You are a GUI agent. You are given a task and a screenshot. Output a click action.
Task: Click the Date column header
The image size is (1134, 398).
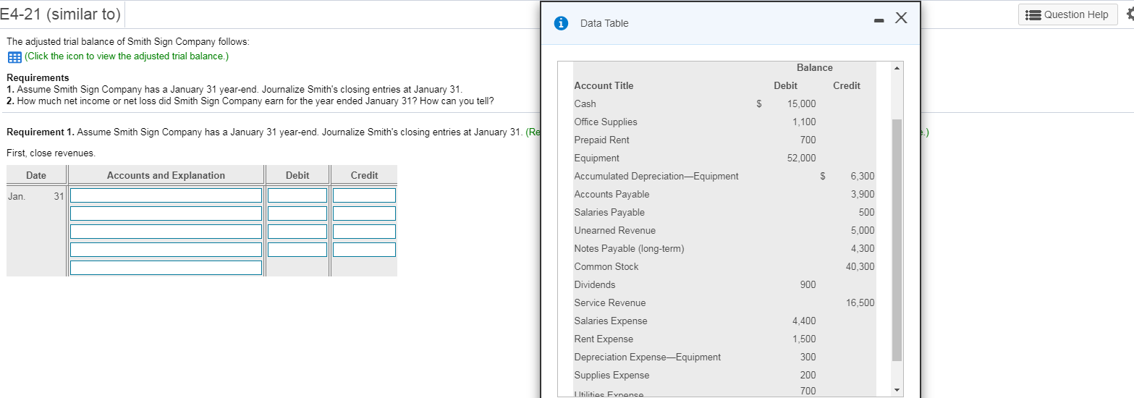pos(36,175)
